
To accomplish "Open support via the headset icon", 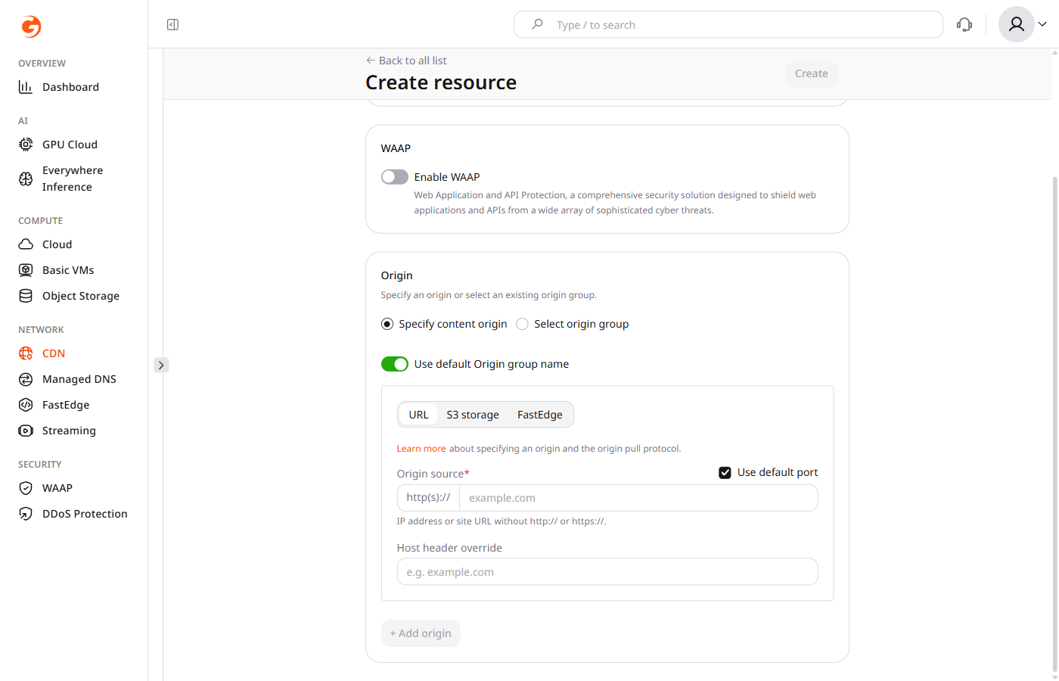I will [x=964, y=25].
